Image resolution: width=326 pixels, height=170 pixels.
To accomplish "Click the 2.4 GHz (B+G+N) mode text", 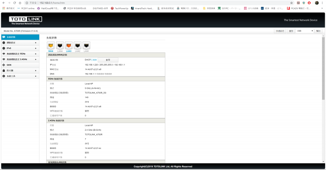I will [93, 130].
